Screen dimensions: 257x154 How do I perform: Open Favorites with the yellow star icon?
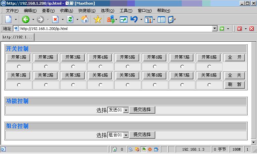click(97, 19)
